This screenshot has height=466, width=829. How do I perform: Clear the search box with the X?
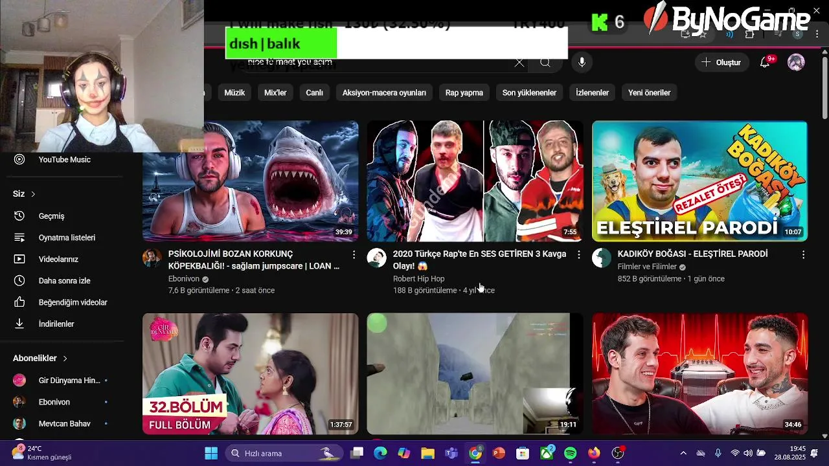[x=519, y=62]
